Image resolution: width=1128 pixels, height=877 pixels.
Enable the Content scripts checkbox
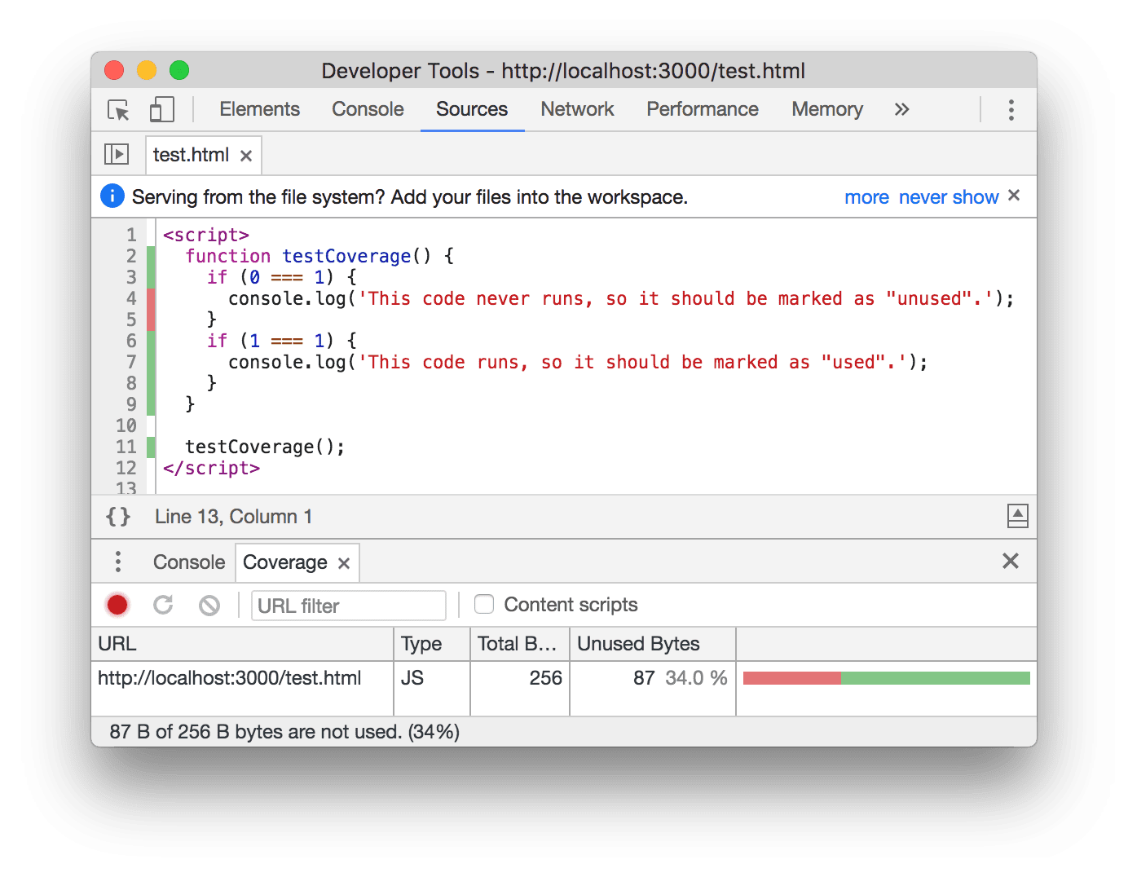[x=484, y=604]
